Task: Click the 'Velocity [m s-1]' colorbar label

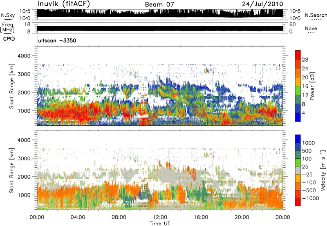Action: [323, 170]
